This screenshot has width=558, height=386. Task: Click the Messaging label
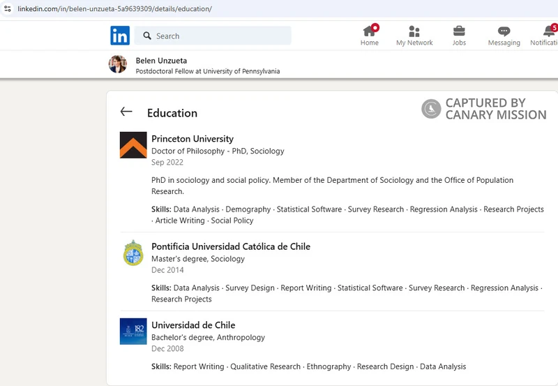(504, 43)
